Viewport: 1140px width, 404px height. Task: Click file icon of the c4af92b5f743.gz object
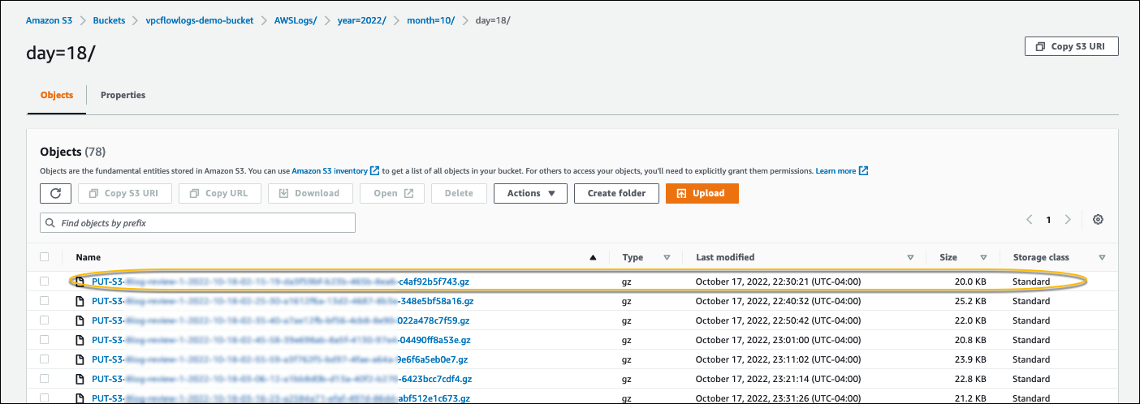click(80, 282)
